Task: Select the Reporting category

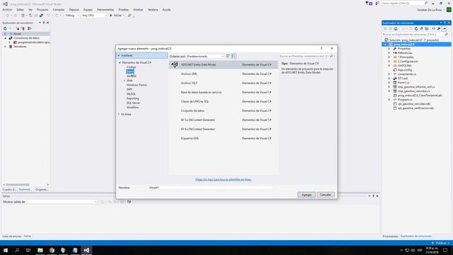Action: pyautogui.click(x=132, y=98)
